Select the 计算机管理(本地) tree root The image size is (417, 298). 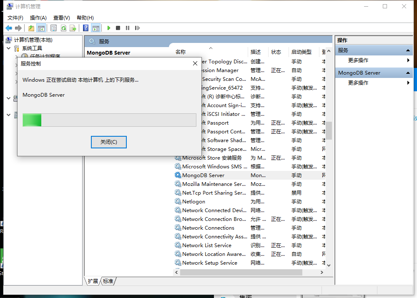tap(33, 40)
